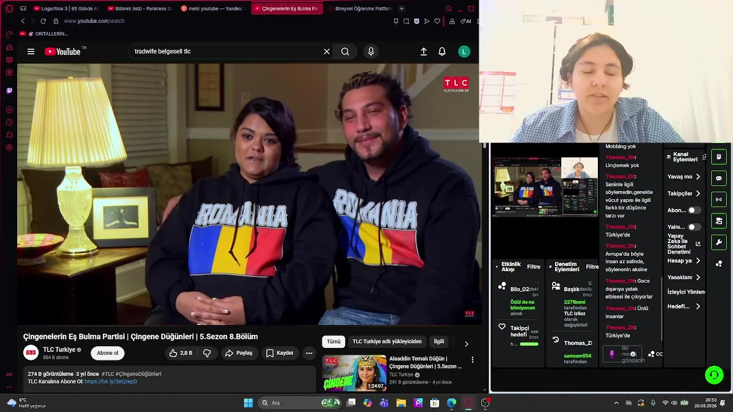Open the bit.ly link in description
Viewport: 733px width, 412px height.
coord(111,382)
